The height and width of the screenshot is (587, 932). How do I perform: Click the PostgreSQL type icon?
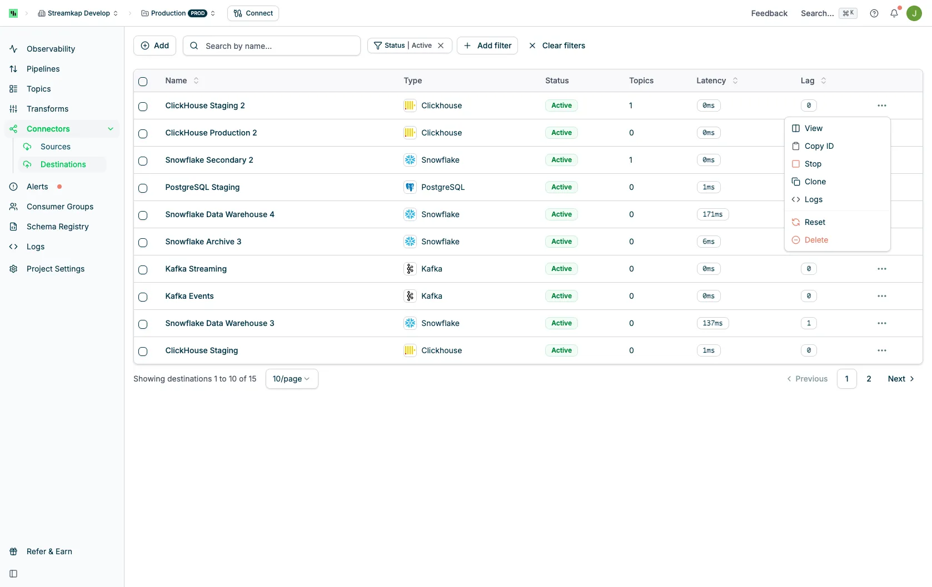tap(410, 187)
